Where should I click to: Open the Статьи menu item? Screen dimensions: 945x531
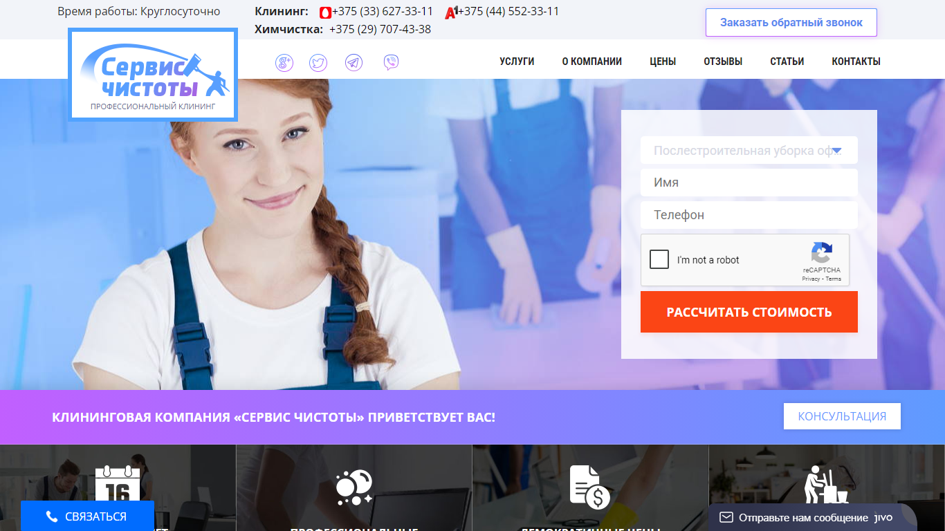(x=787, y=62)
